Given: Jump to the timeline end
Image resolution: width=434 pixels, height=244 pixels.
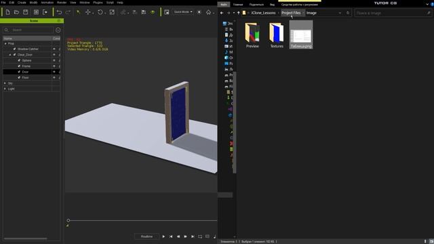Looking at the screenshot, I should (193, 237).
